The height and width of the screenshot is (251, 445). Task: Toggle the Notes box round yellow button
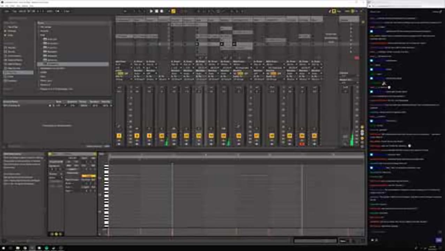56,234
